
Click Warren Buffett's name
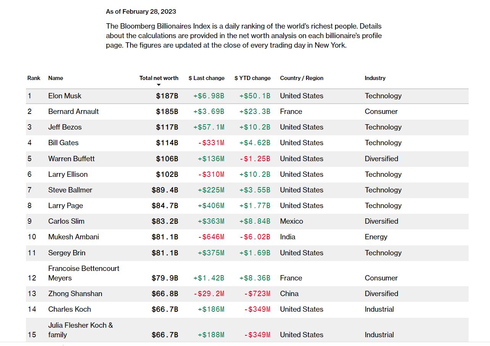(x=71, y=159)
